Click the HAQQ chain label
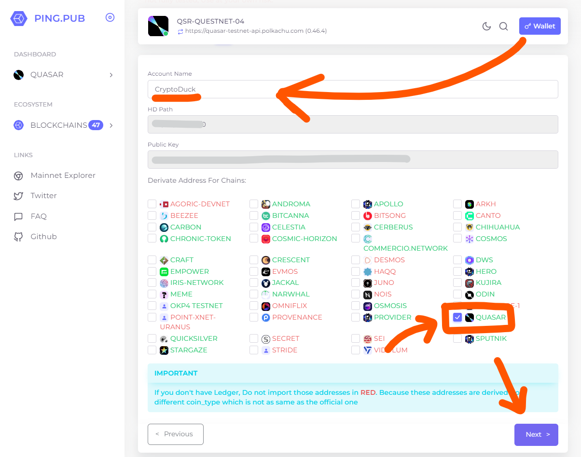The height and width of the screenshot is (457, 581). pyautogui.click(x=385, y=271)
